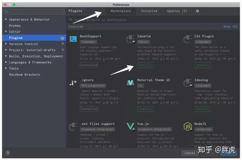242x160 pixels.
Task: Focus the Preferences sidebar search box
Action: click(34, 12)
